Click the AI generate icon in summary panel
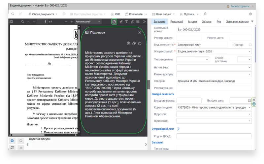Screen dimensions: 264x164 pos(134,44)
